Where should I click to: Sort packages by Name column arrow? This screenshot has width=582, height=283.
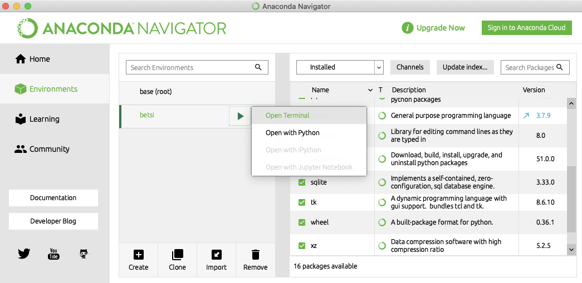pyautogui.click(x=370, y=90)
